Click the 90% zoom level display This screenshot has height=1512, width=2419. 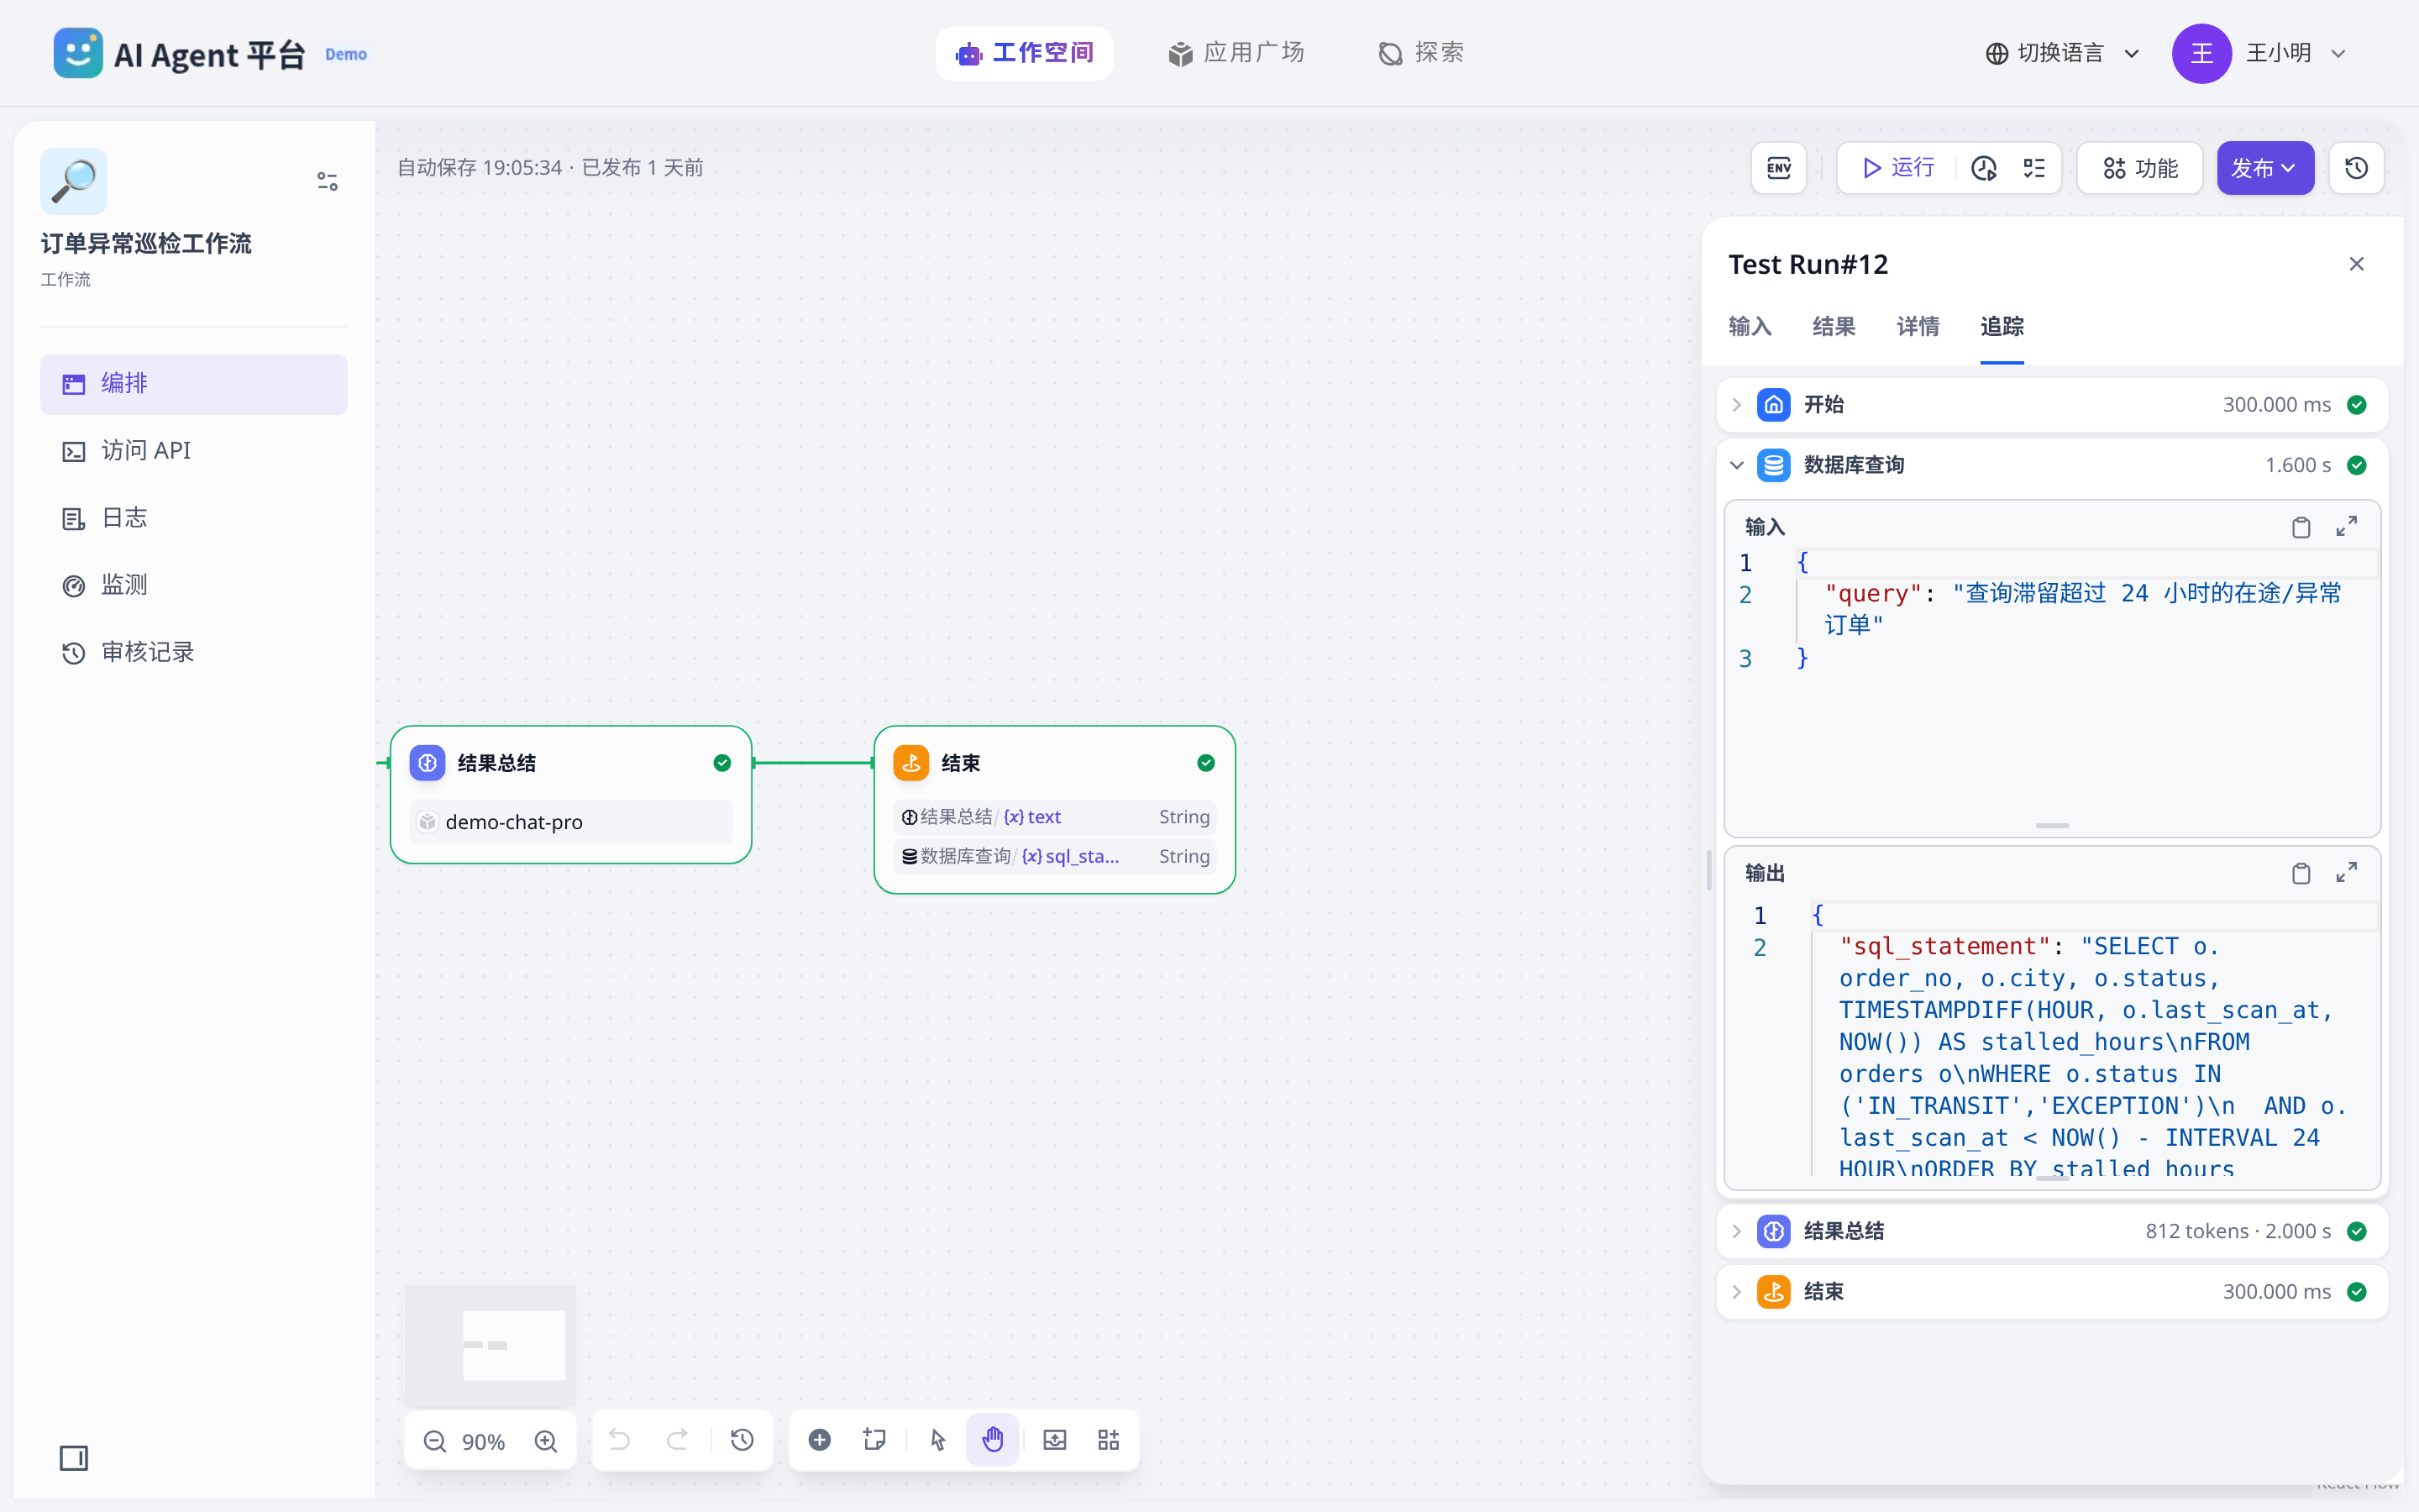tap(484, 1441)
